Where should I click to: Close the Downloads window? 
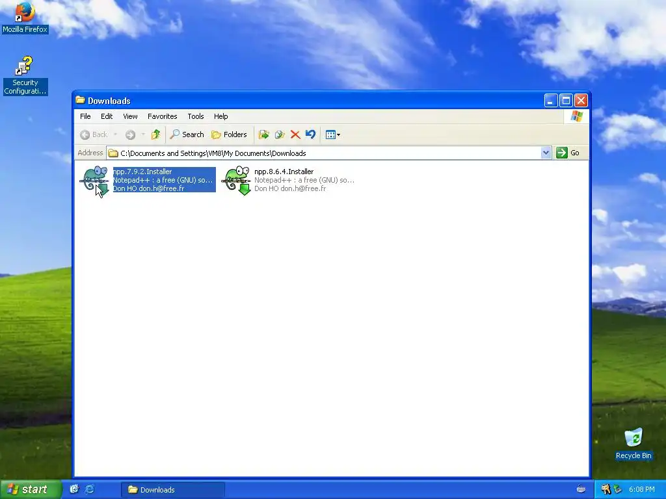pos(581,101)
